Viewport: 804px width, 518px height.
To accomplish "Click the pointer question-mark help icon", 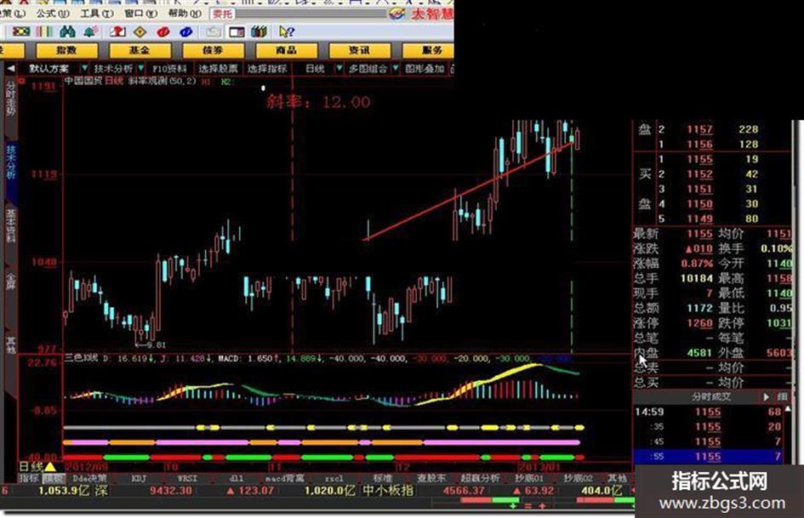I will tap(286, 31).
